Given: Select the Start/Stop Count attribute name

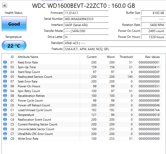Looking at the screenshot, I should pyautogui.click(x=29, y=72).
